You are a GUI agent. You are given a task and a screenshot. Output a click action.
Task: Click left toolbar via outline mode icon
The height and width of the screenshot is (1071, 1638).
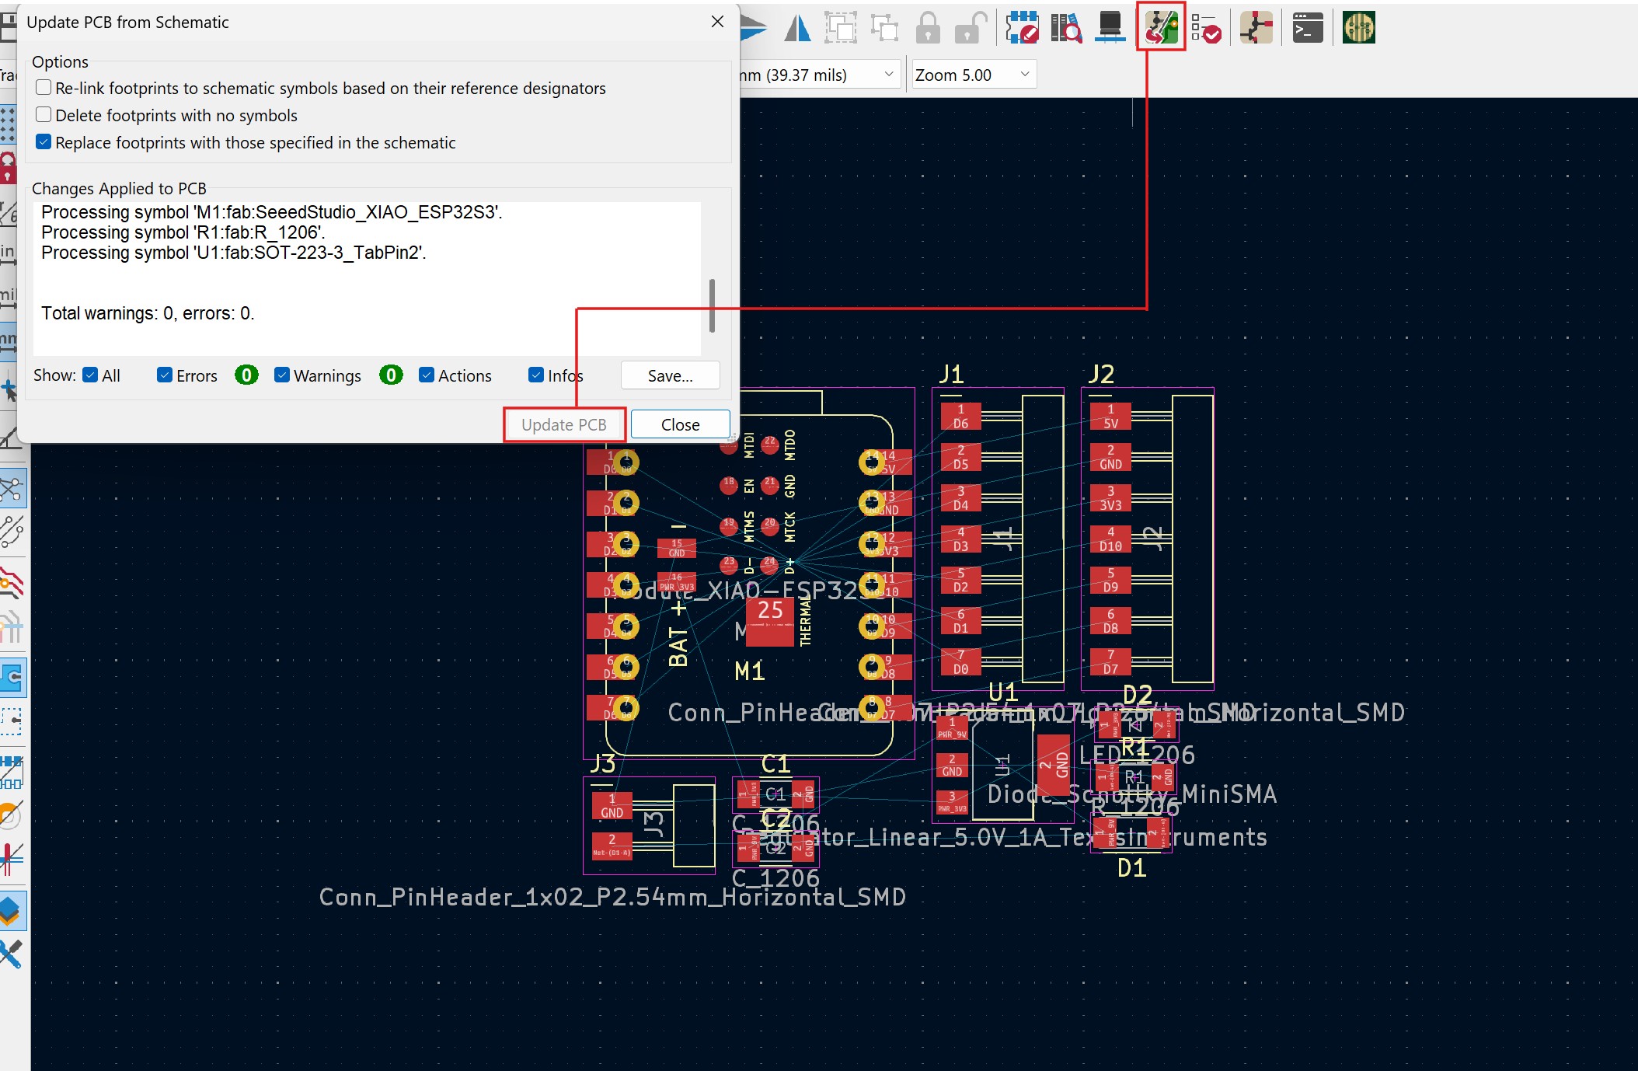pos(12,815)
